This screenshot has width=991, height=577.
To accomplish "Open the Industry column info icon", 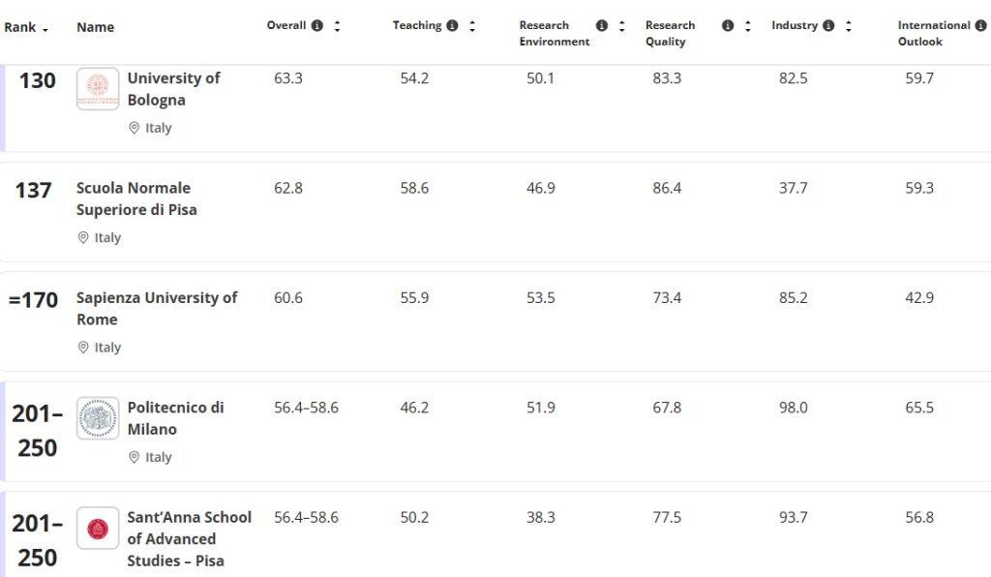I will tap(828, 26).
